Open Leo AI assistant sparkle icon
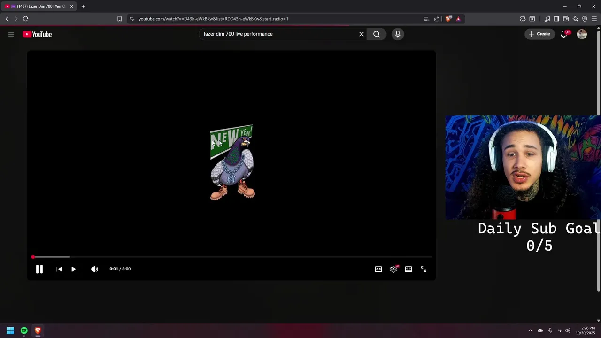Image resolution: width=601 pixels, height=338 pixels. tap(575, 19)
